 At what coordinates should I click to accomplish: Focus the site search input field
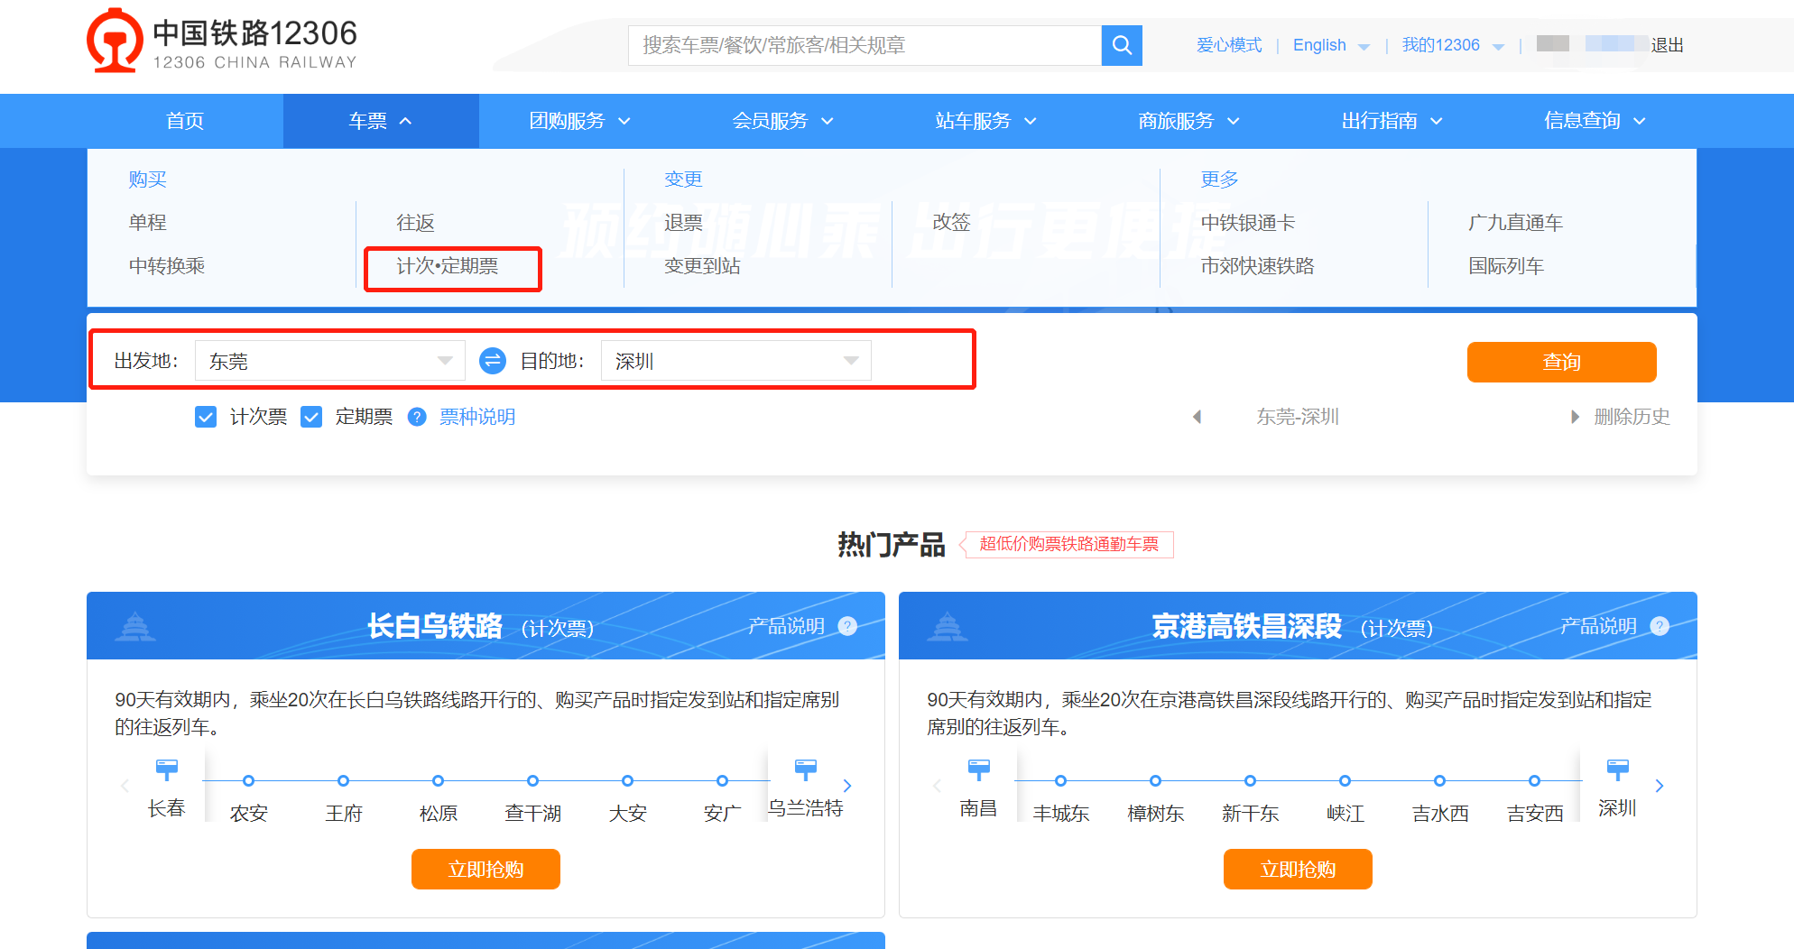[x=865, y=45]
